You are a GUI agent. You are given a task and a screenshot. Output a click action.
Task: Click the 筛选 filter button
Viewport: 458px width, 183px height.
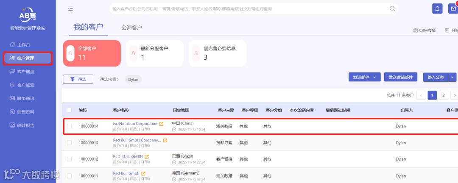[x=78, y=79]
